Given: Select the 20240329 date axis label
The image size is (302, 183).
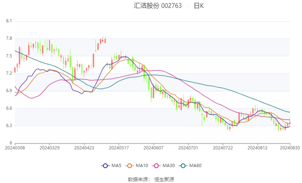Looking at the screenshot, I should 50,148.
